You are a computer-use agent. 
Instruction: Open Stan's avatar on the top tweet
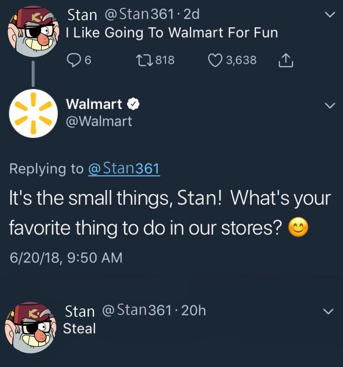(x=33, y=32)
